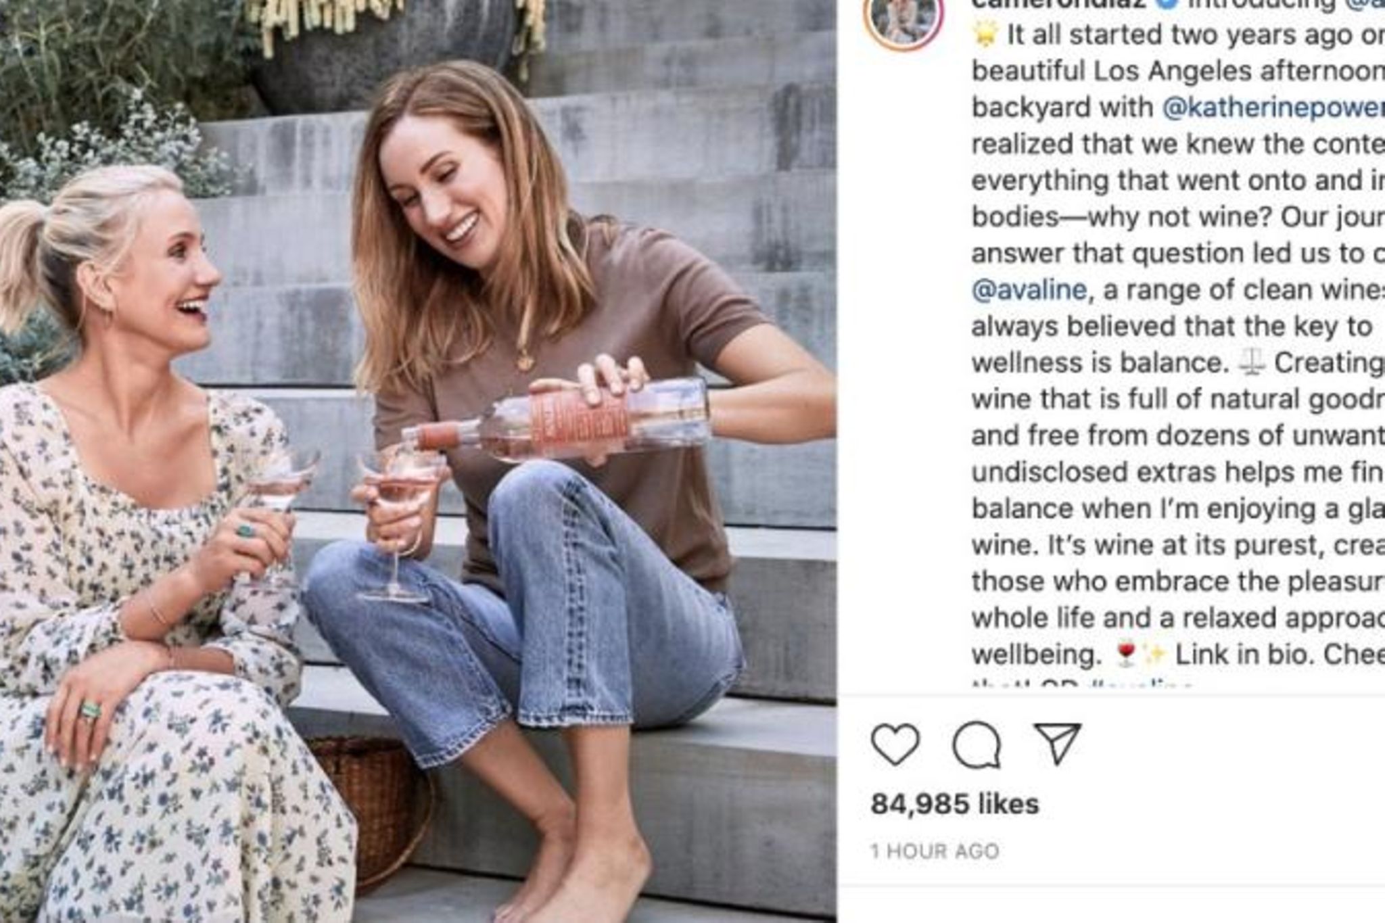Open the '1 HOUR AGO' timestamp link
Image resolution: width=1385 pixels, height=923 pixels.
(935, 851)
